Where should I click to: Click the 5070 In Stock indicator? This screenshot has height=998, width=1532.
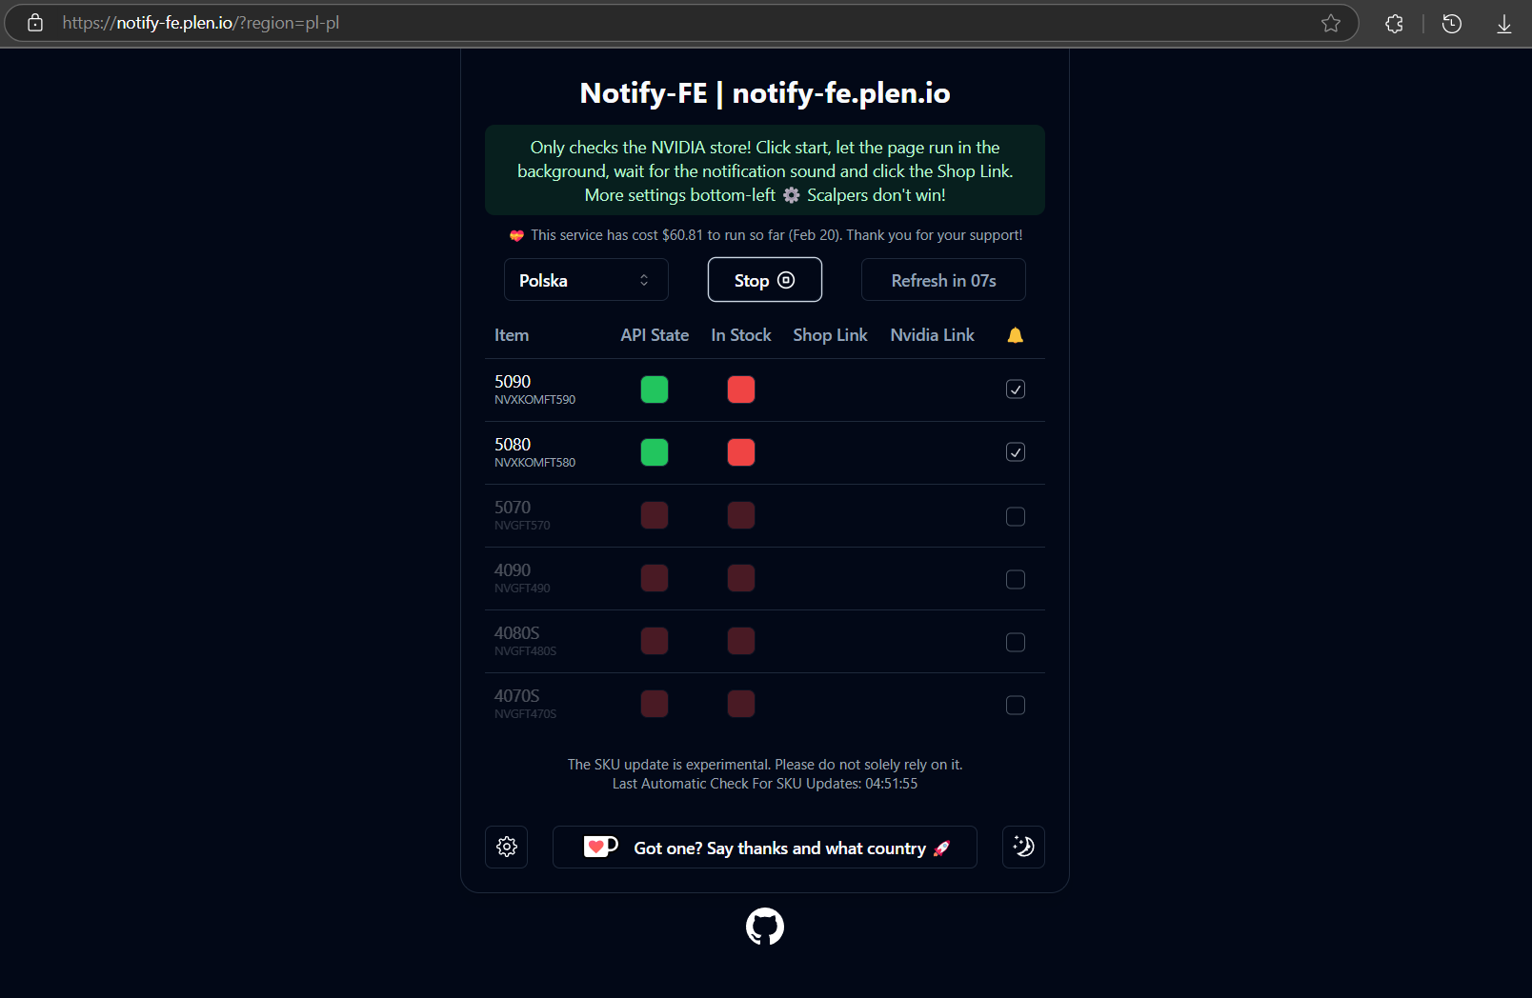(741, 515)
